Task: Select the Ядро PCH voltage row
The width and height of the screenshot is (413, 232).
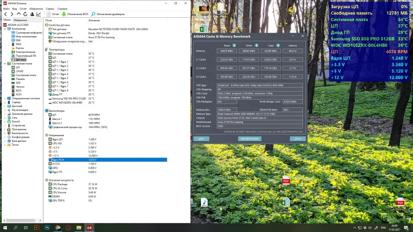Action: pos(108,160)
